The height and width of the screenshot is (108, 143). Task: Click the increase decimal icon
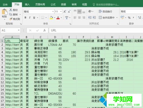(x=140, y=18)
